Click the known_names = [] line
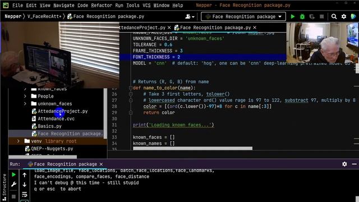This screenshot has width=359, height=202. [154, 144]
